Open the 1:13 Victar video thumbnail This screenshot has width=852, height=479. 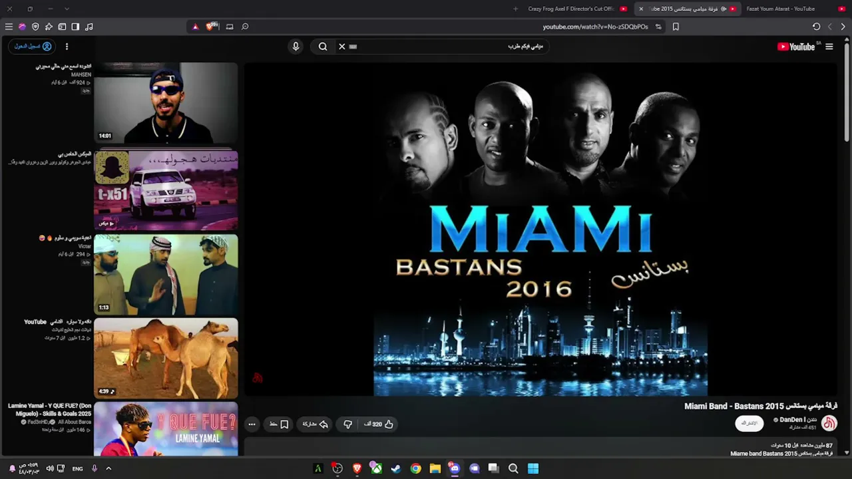click(166, 274)
